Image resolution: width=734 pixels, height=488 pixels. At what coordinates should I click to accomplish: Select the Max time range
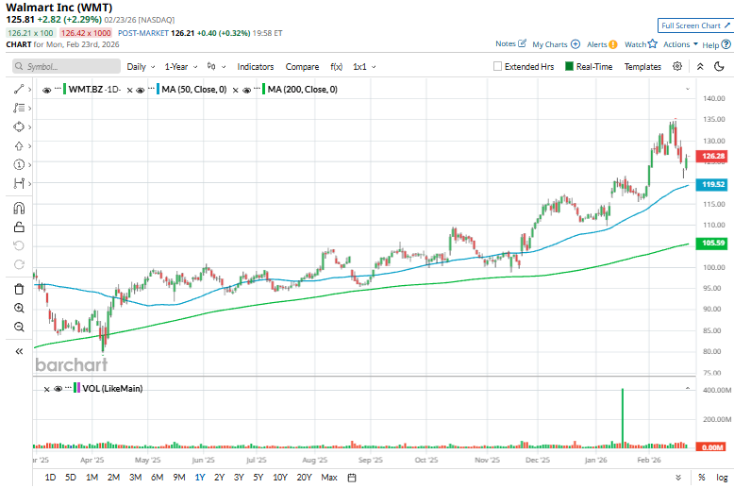(329, 478)
